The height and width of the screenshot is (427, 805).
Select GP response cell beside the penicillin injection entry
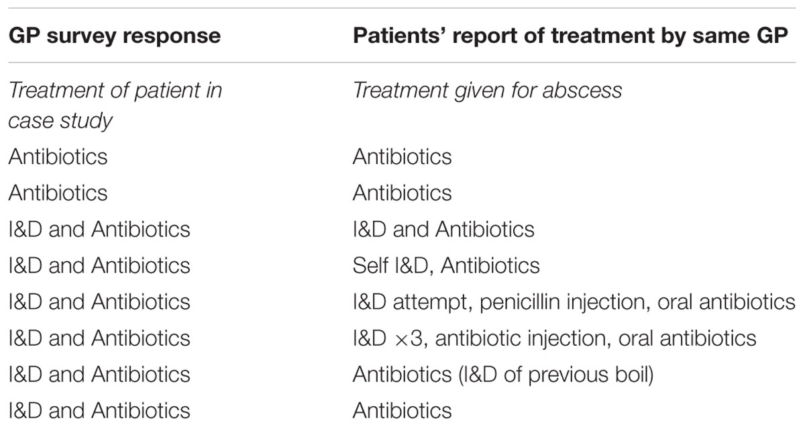(99, 301)
